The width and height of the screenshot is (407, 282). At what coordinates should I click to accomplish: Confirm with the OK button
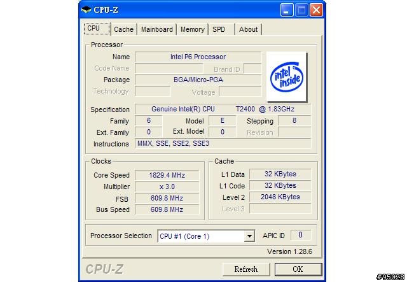pos(298,269)
